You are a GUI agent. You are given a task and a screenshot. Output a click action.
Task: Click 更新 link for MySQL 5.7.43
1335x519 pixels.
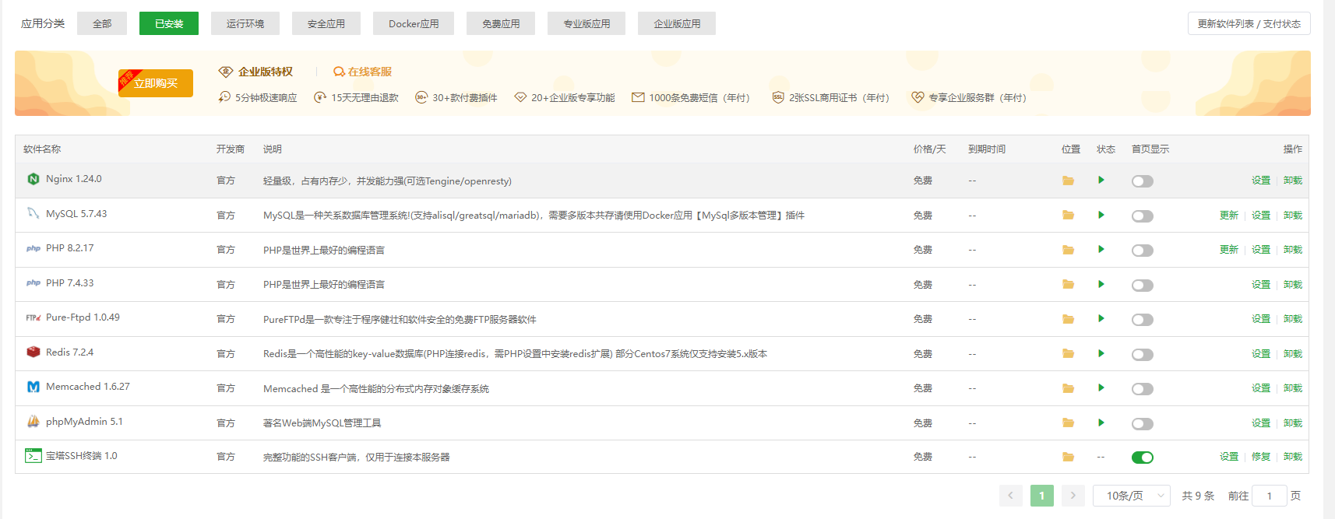pyautogui.click(x=1229, y=216)
